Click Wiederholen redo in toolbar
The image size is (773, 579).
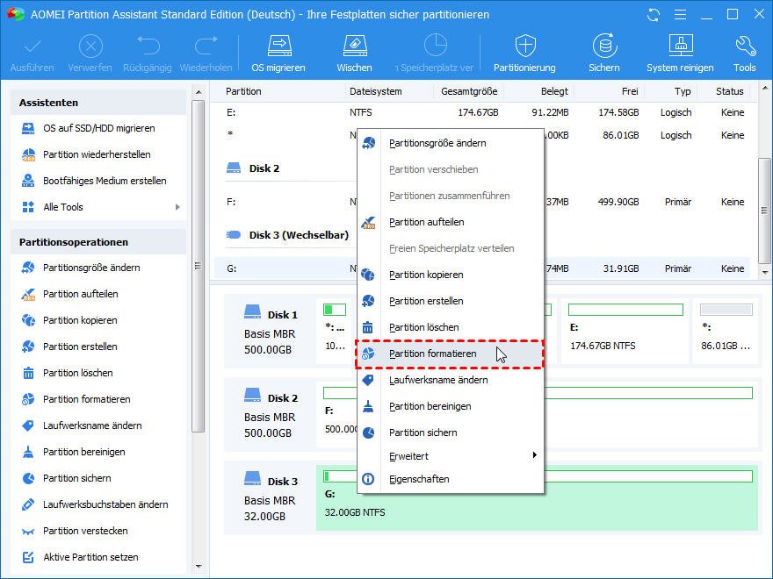point(206,54)
